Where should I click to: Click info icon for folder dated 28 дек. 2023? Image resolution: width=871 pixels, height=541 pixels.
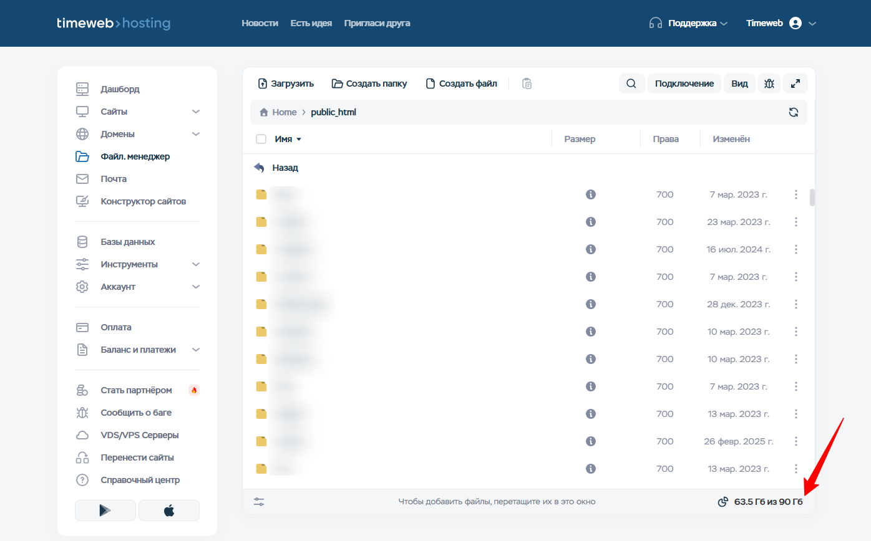click(591, 304)
